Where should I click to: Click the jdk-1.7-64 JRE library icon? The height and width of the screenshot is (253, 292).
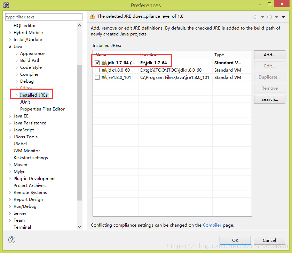[104, 63]
